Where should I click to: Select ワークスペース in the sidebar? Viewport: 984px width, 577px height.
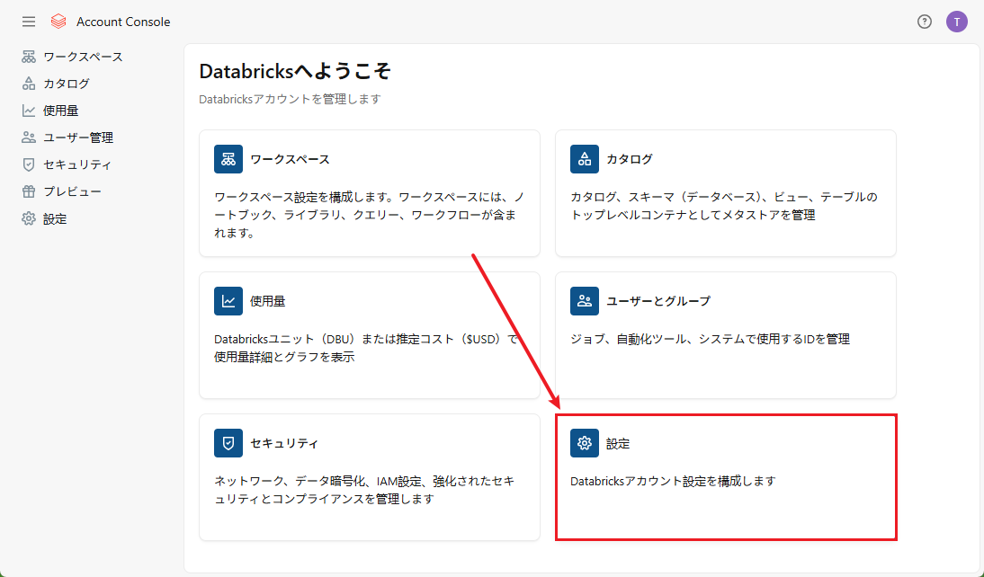click(82, 57)
